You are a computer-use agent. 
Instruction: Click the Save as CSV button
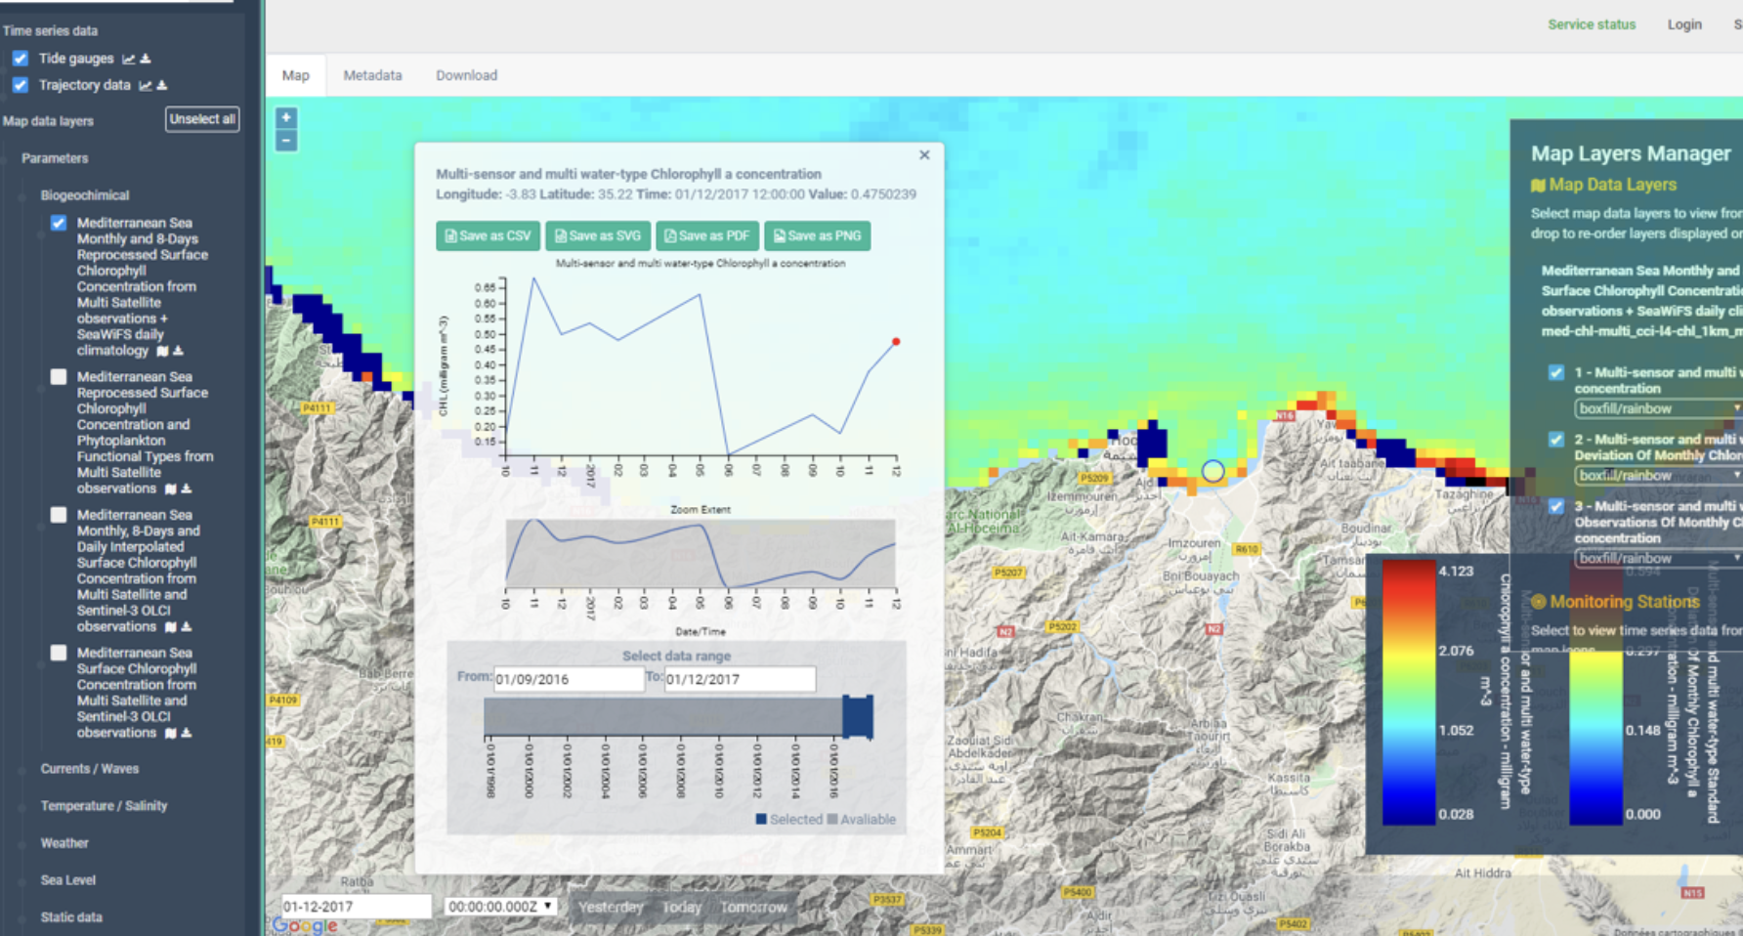[x=488, y=235]
